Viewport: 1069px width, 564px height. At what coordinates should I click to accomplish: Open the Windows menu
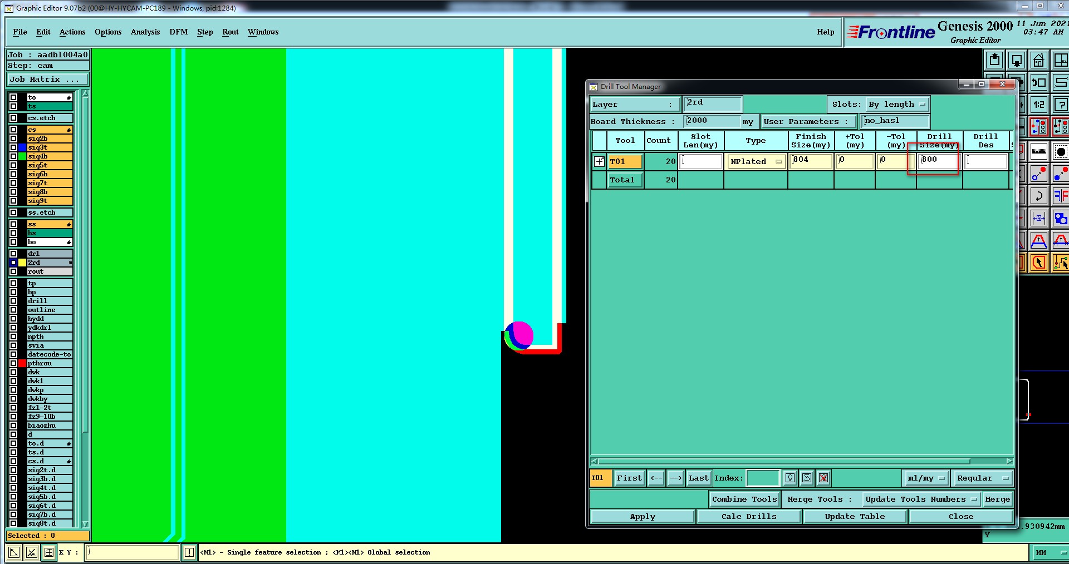point(263,32)
